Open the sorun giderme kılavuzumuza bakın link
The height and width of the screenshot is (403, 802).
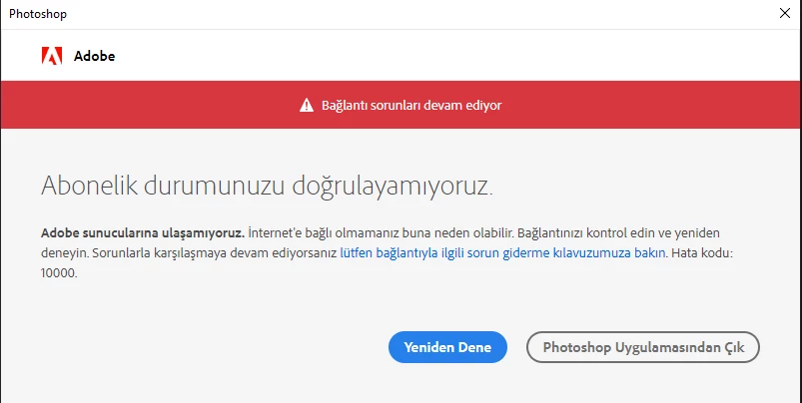point(502,253)
